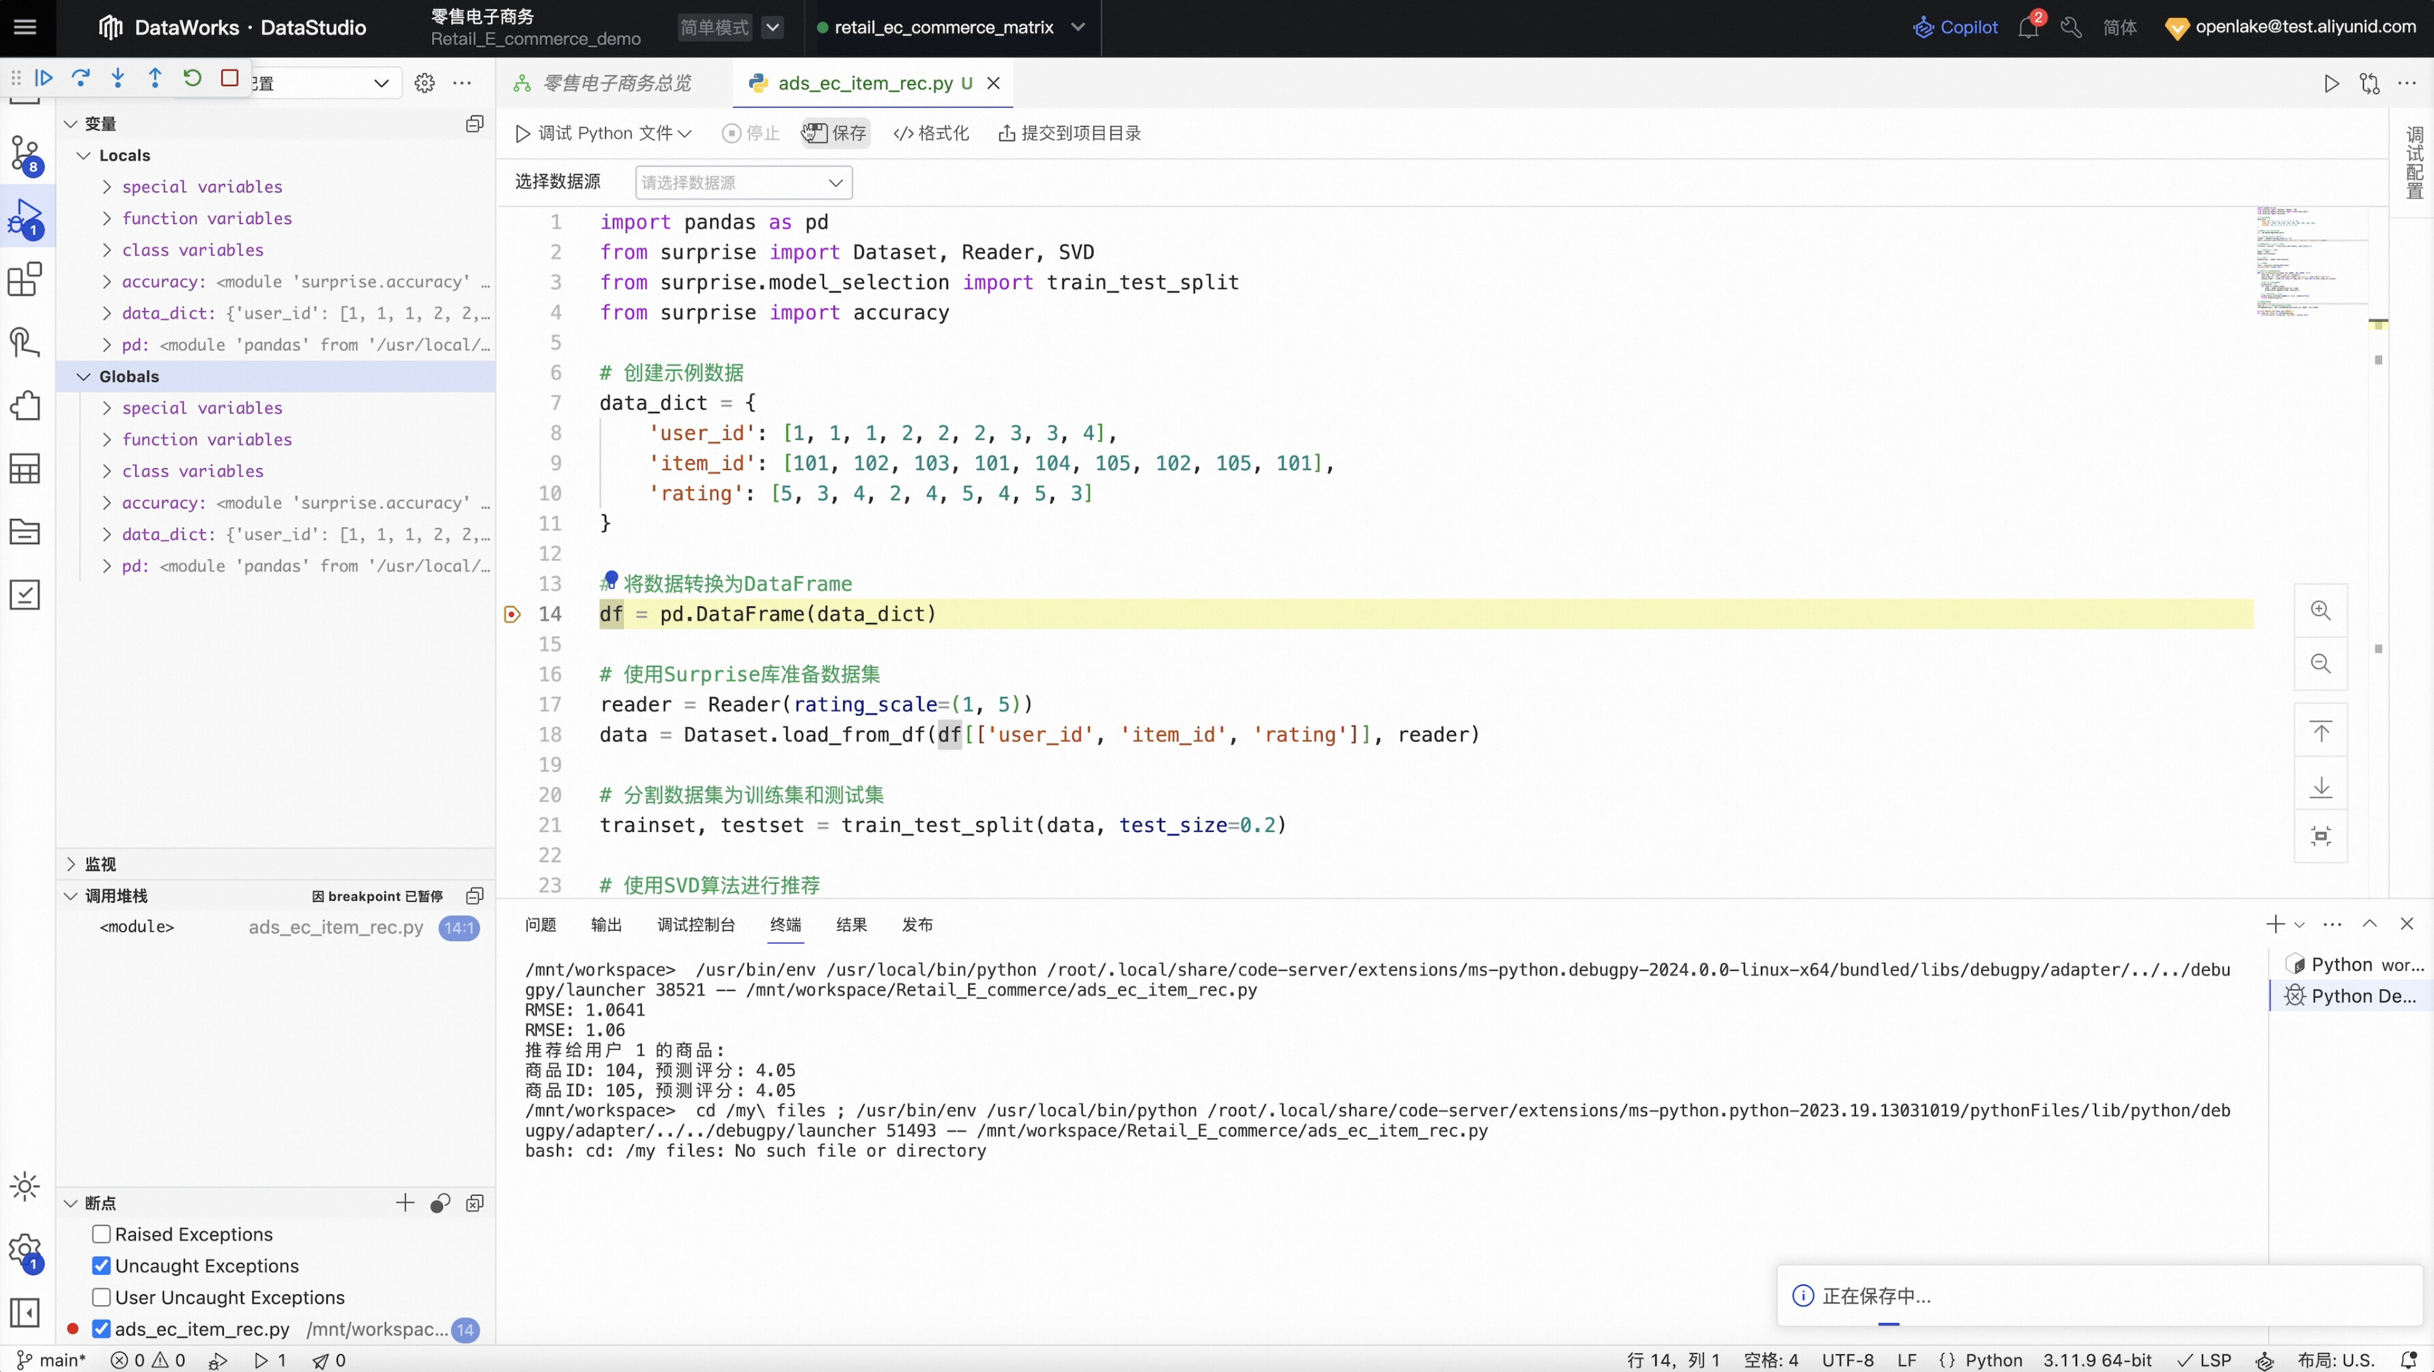Open the notifications bell

2028,27
